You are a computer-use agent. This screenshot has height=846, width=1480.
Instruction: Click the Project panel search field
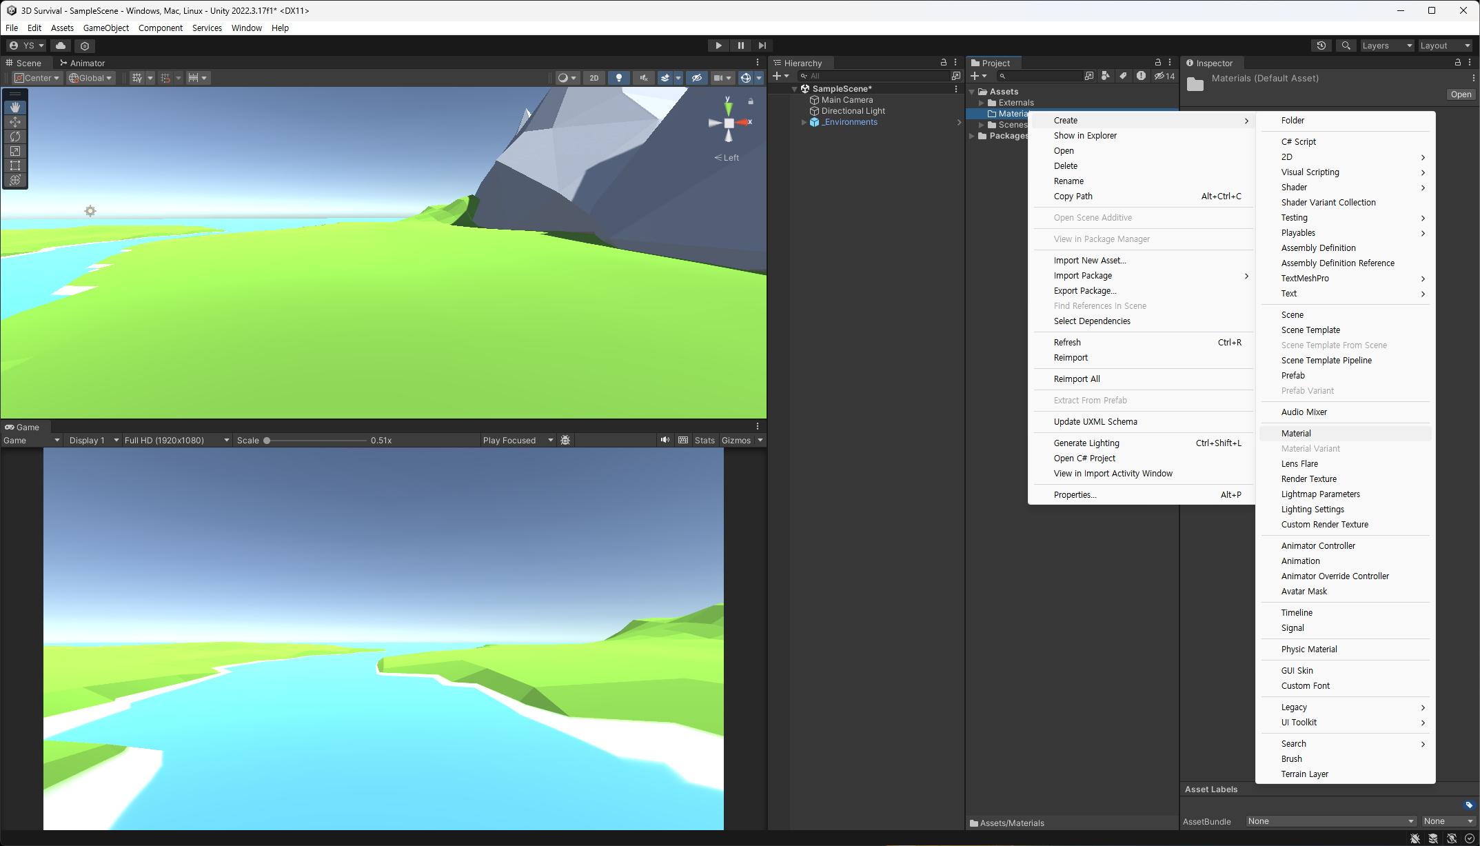point(1041,76)
